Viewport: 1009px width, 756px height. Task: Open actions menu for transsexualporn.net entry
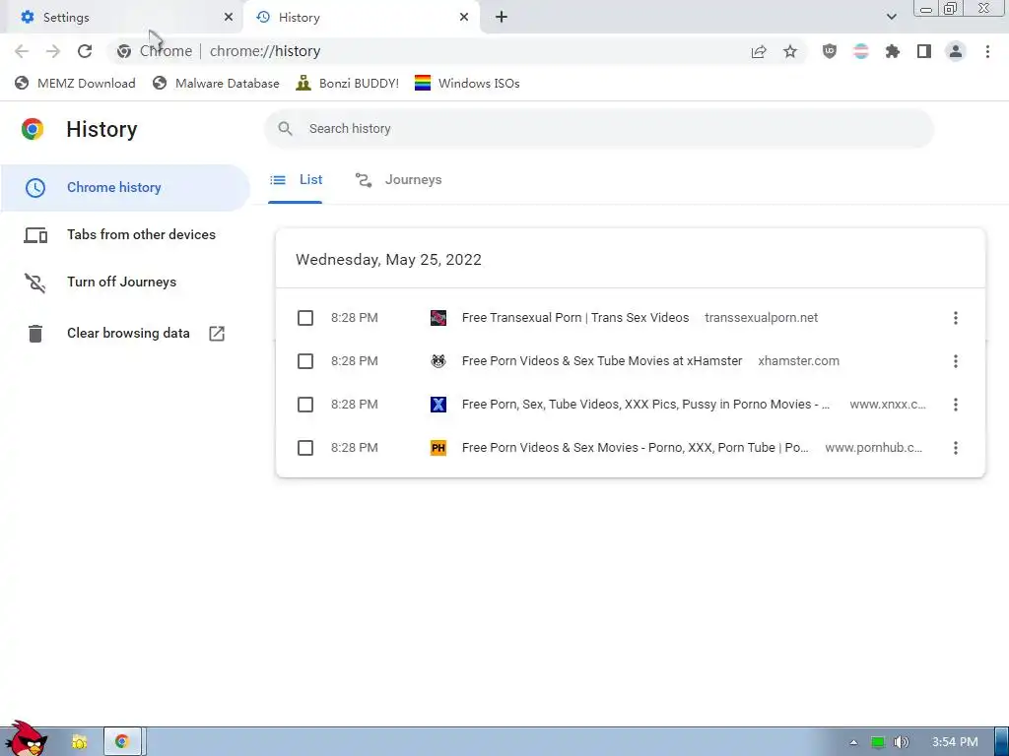pyautogui.click(x=956, y=318)
